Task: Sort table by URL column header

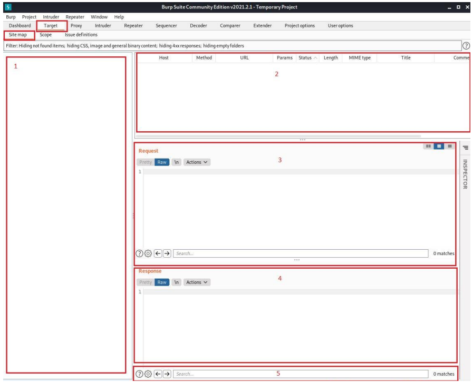Action: [x=244, y=58]
